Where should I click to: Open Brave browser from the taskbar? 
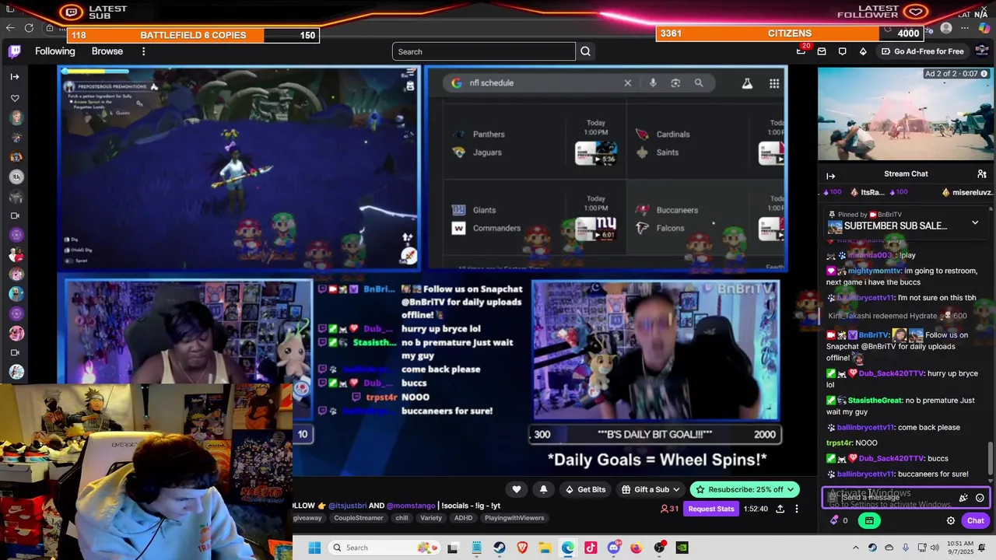522,548
